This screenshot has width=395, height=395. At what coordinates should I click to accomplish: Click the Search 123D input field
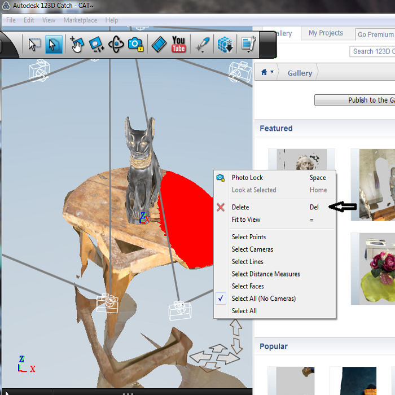[x=372, y=51]
